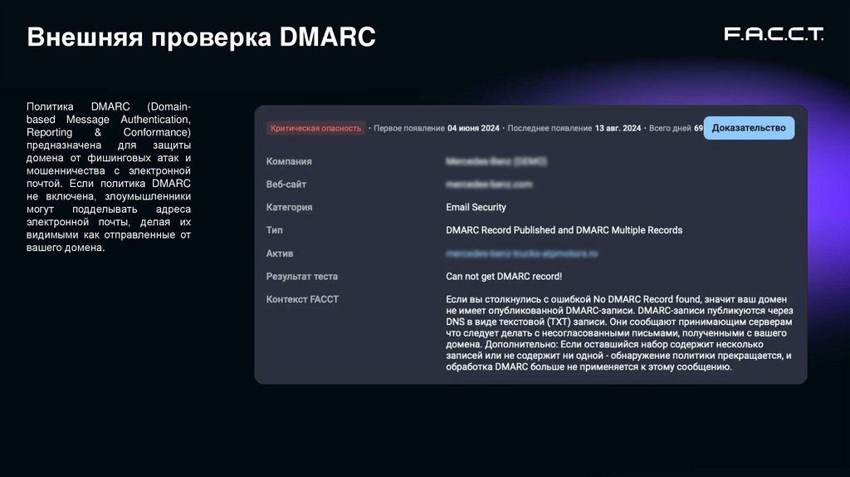Click the Веб-сайт field label

coord(286,184)
